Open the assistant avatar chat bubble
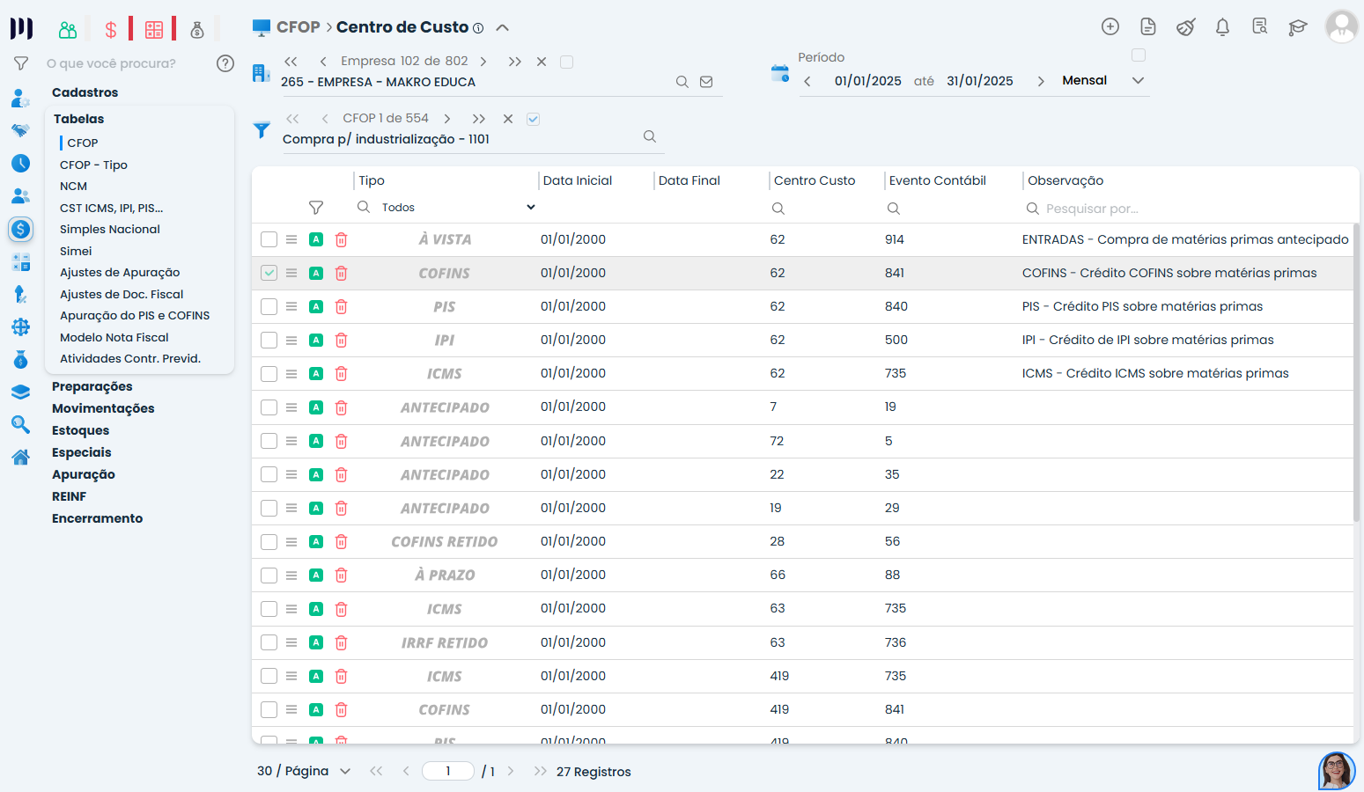The image size is (1364, 792). tap(1336, 771)
